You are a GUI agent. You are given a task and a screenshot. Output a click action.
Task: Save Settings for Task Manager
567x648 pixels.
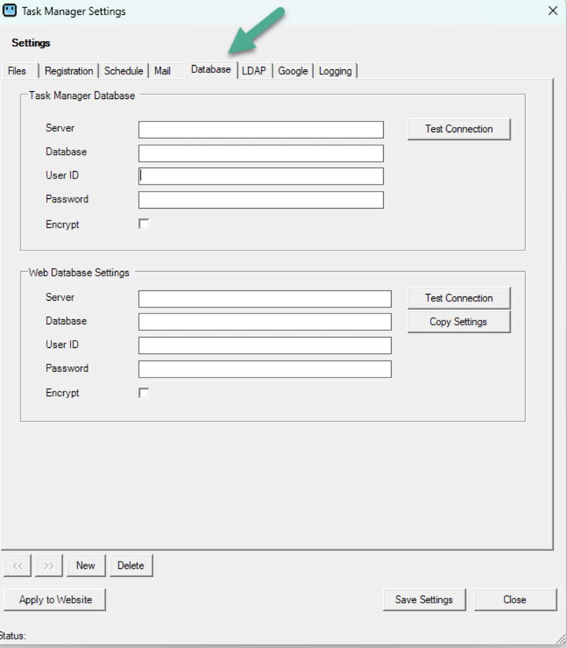coord(424,600)
